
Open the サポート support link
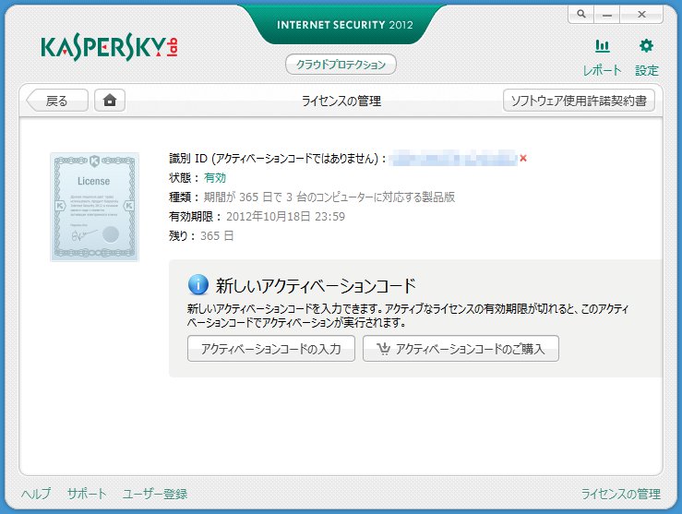tap(87, 494)
